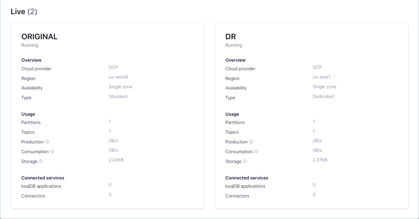Click the us-east1 region value
The image size is (419, 219).
[x=322, y=77]
